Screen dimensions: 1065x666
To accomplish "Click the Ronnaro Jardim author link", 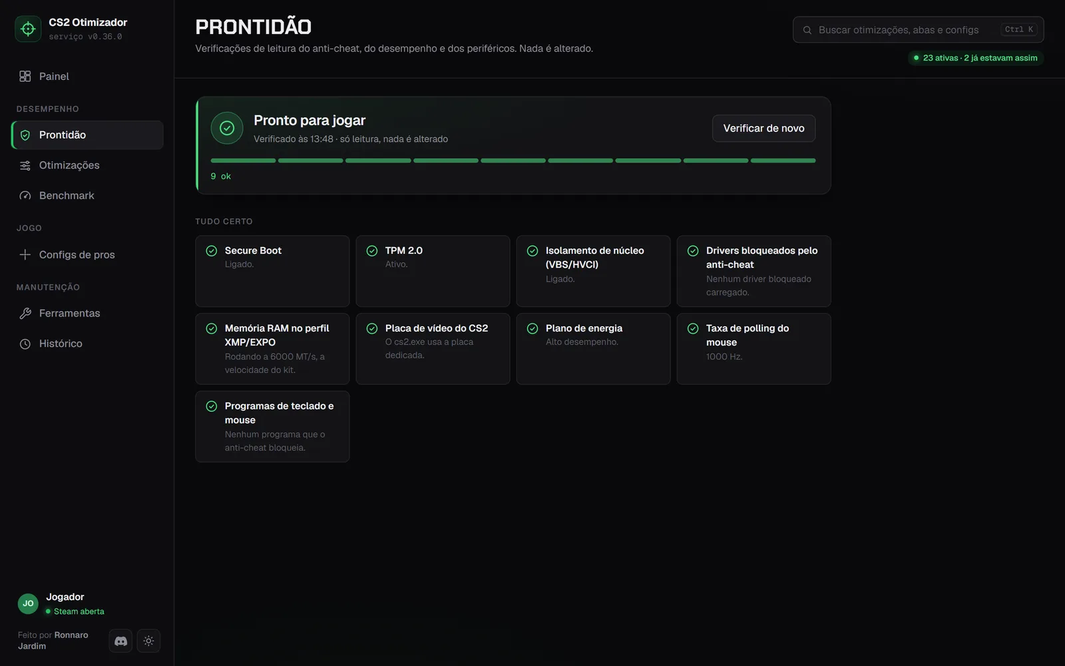I will (x=53, y=641).
